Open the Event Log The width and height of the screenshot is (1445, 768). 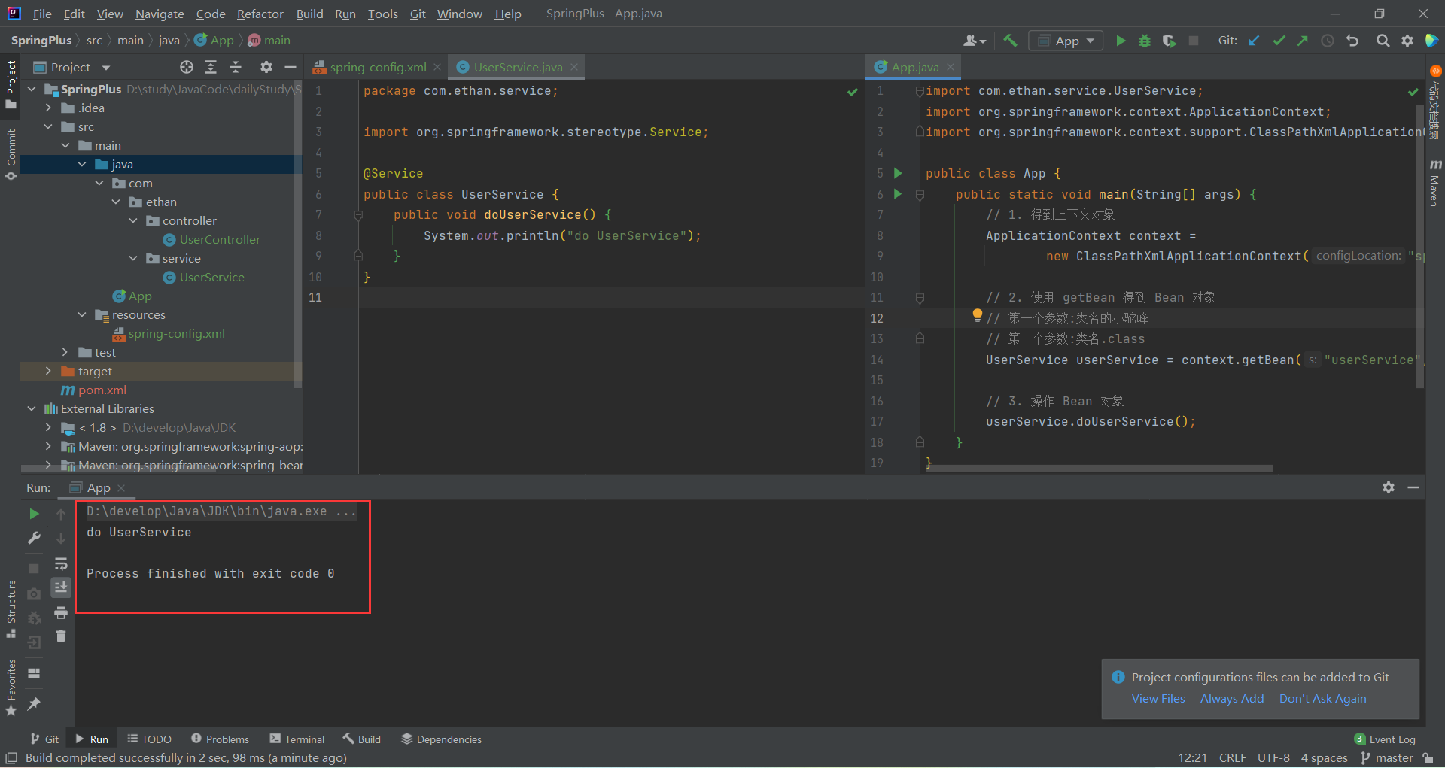coord(1385,739)
